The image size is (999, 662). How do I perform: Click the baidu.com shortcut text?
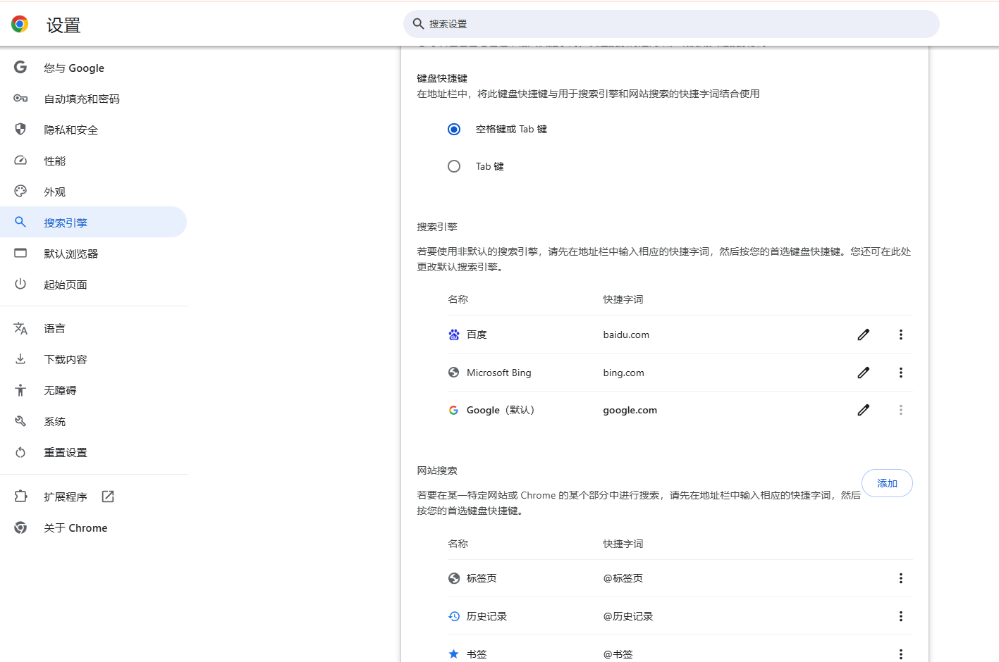626,335
